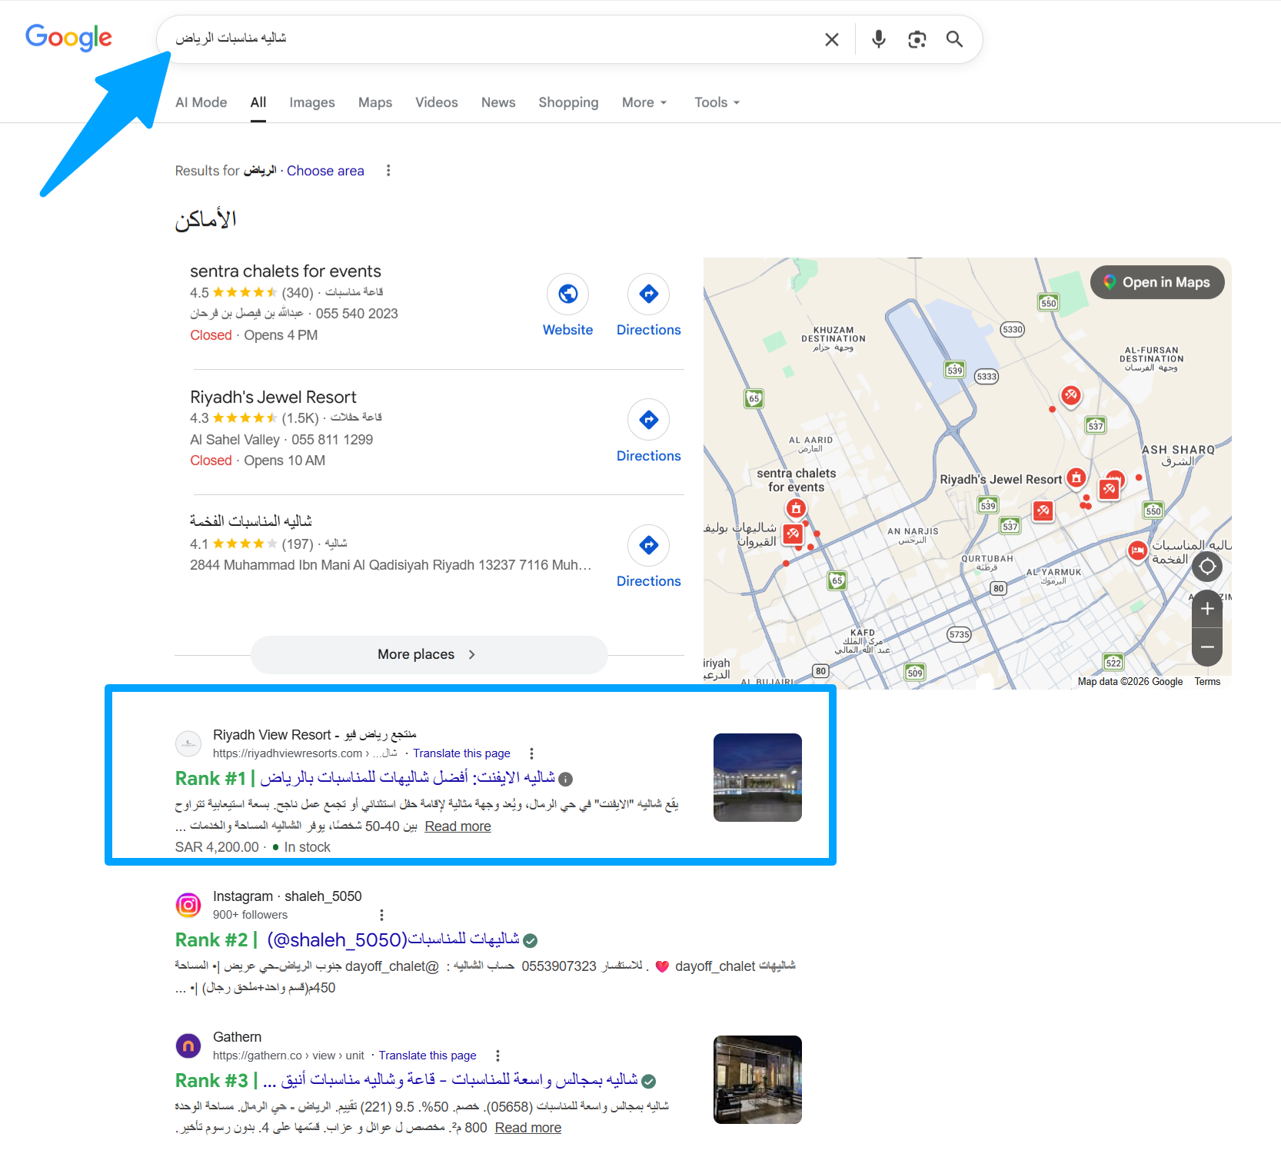Open three-dot menu beside Choose area
The width and height of the screenshot is (1281, 1157).
pos(388,171)
